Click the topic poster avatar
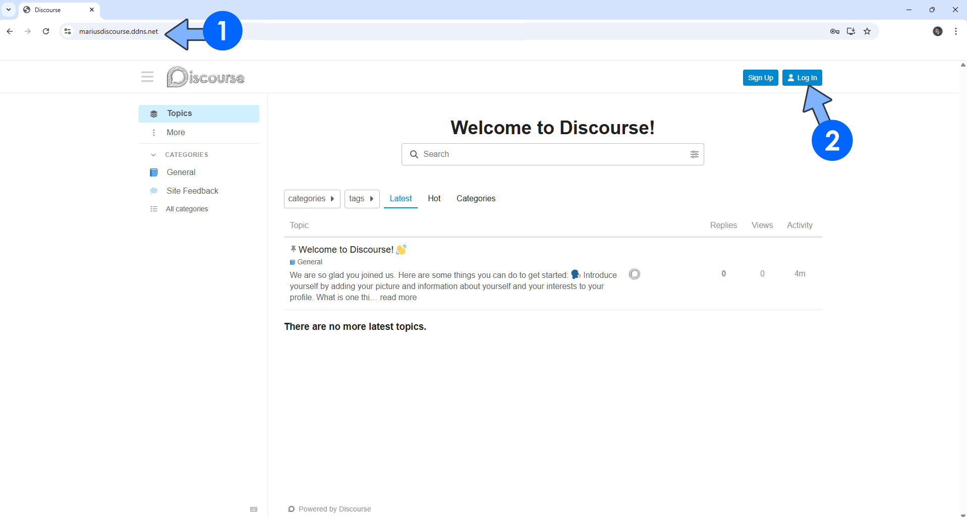The image size is (967, 517). coord(635,274)
